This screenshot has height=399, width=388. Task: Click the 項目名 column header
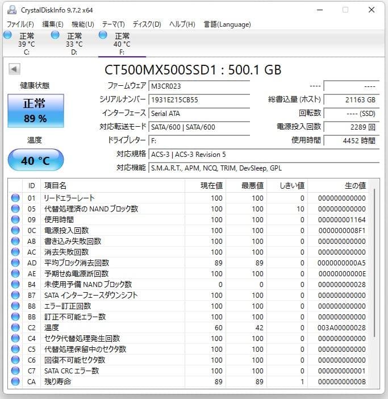(112, 185)
